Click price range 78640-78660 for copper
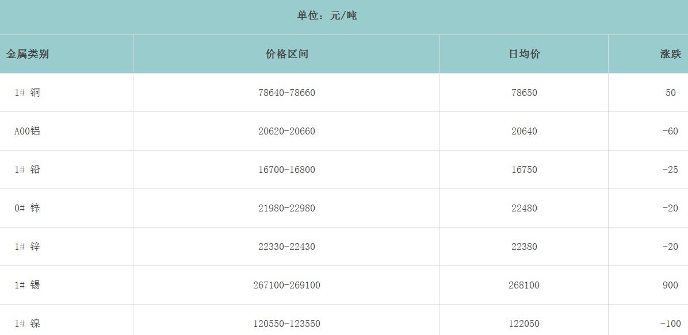The image size is (688, 335). point(286,93)
